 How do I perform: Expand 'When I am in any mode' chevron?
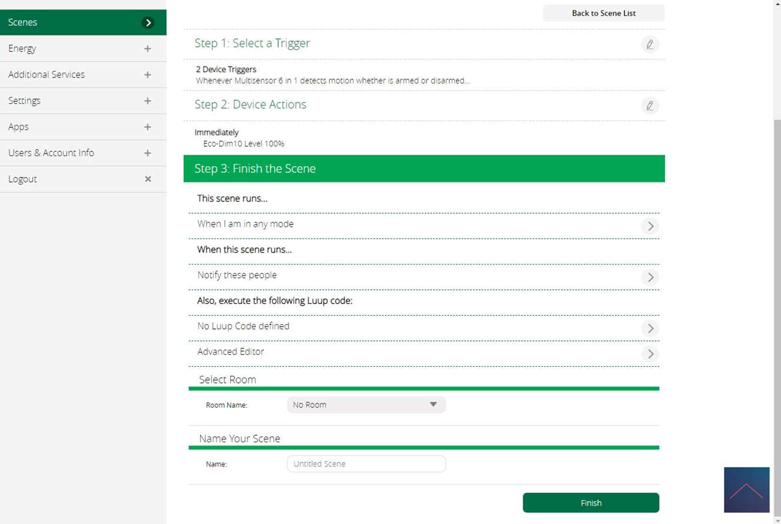[649, 226]
